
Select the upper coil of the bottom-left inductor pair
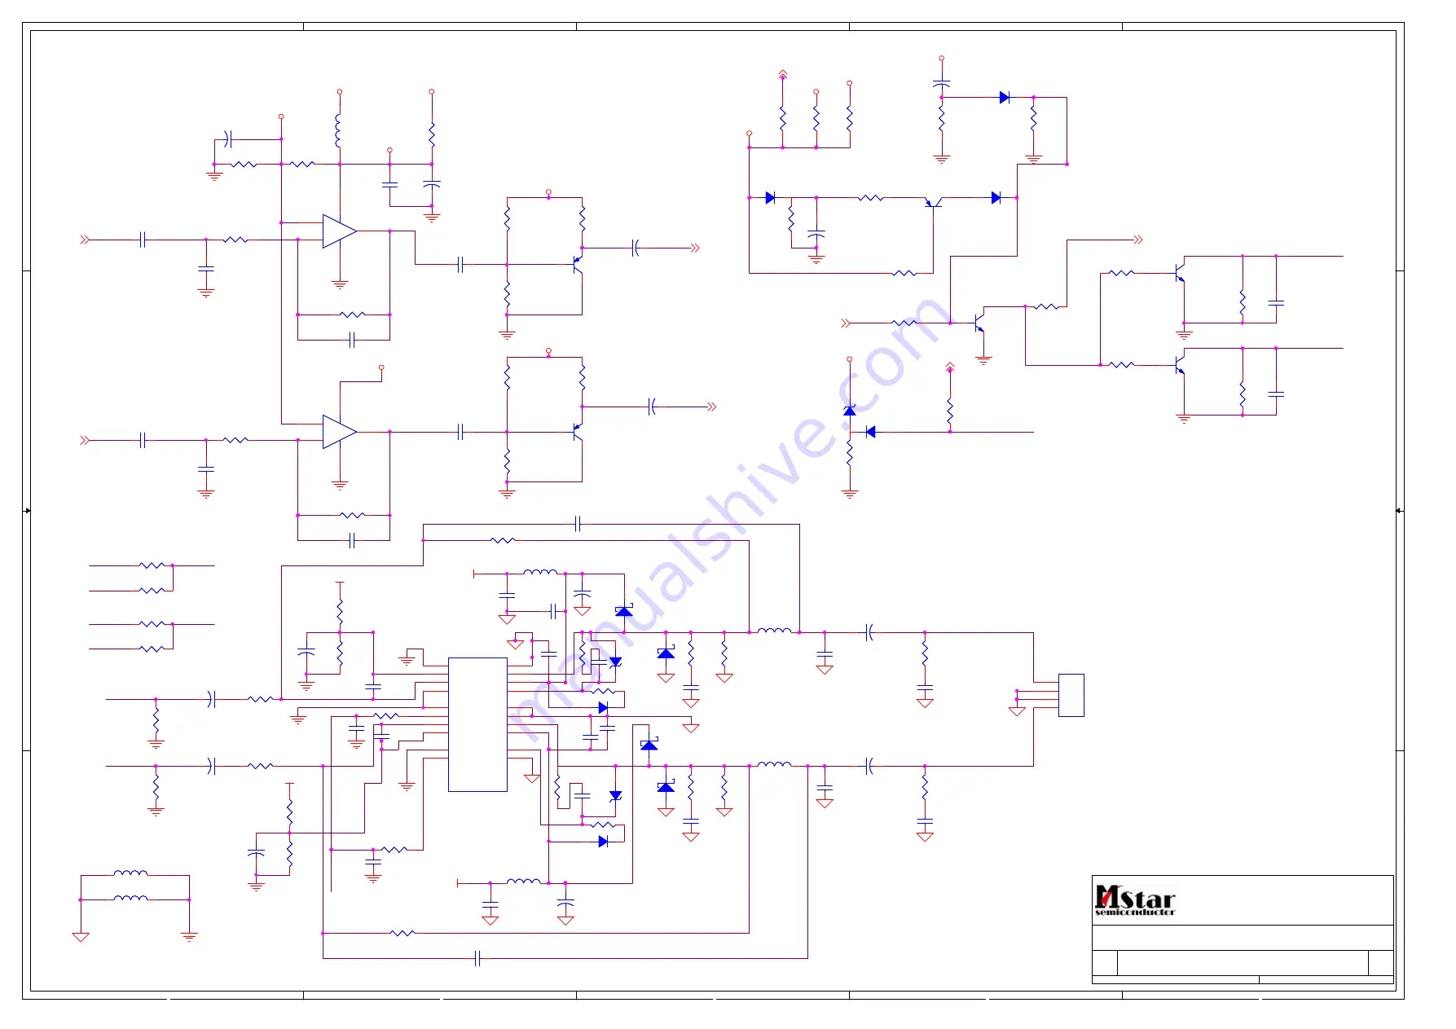pyautogui.click(x=130, y=873)
